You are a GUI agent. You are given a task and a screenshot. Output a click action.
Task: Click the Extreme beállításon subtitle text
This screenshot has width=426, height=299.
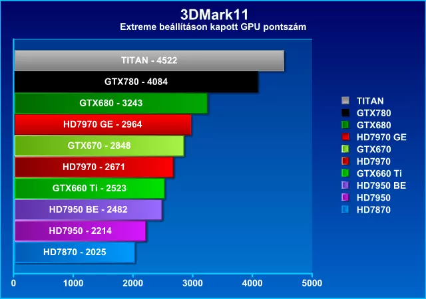click(212, 27)
